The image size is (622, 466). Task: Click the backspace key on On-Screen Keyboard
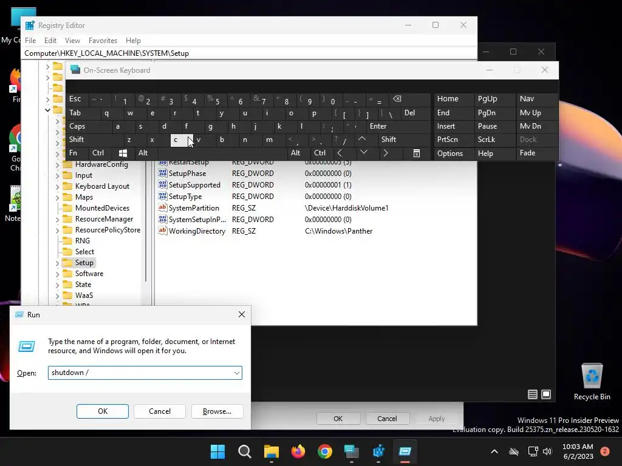pyautogui.click(x=397, y=99)
